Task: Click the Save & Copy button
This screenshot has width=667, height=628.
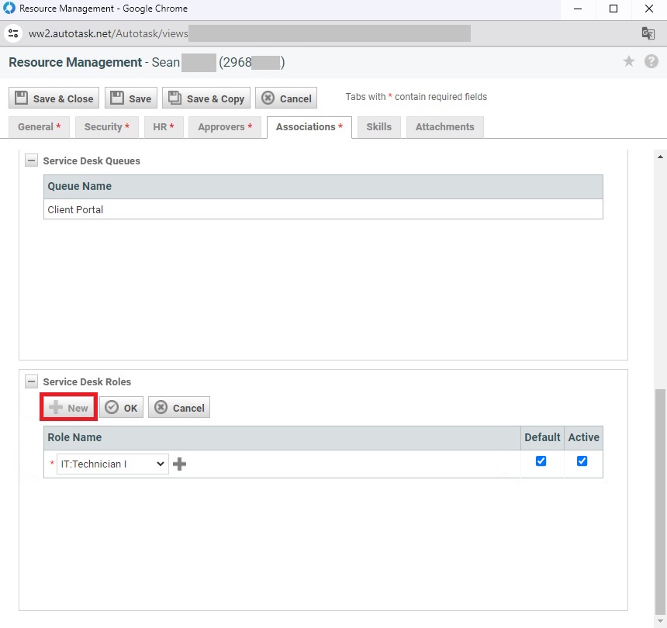Action: tap(206, 98)
